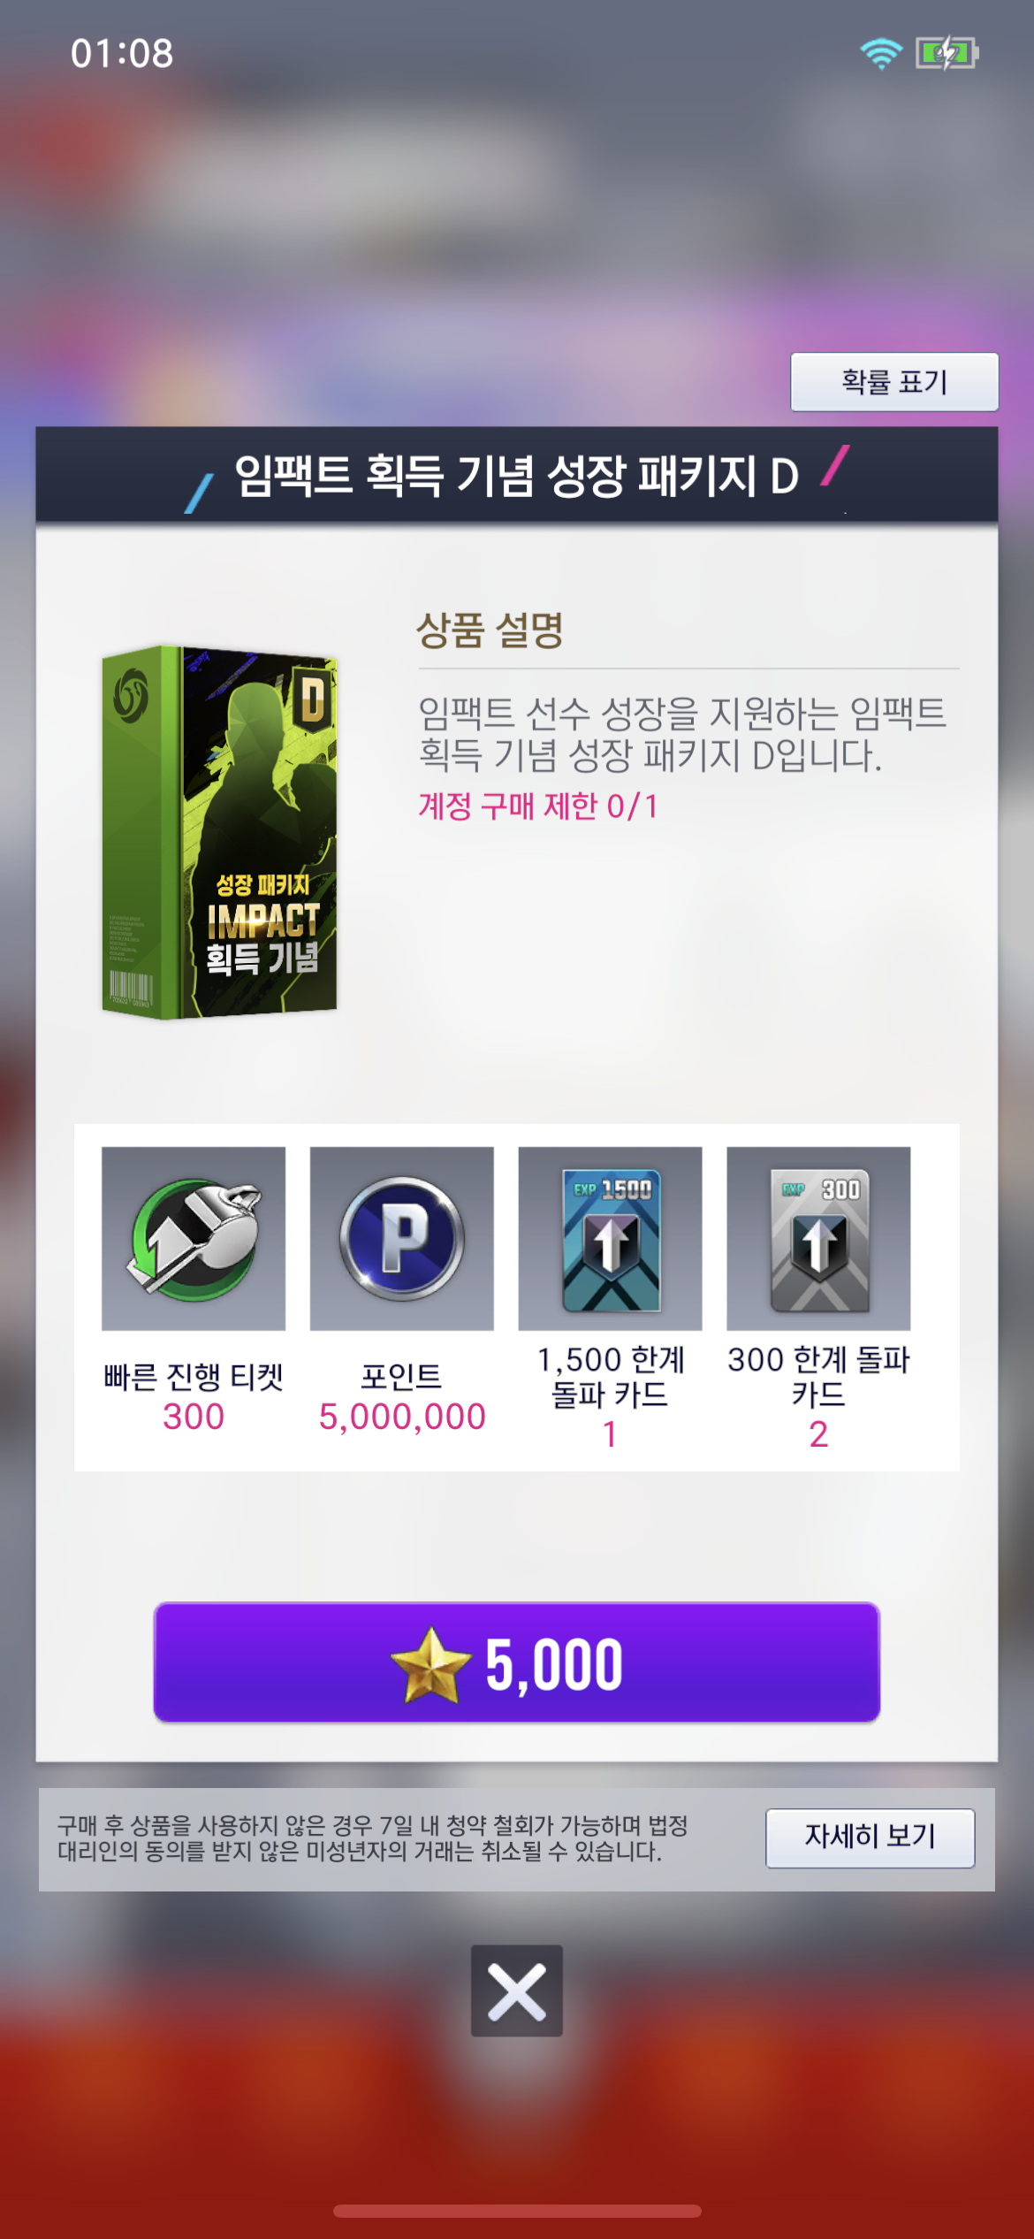Screen dimensions: 1034x2239
Task: Tap the fast progress whistle ticket icon
Action: pos(194,1239)
